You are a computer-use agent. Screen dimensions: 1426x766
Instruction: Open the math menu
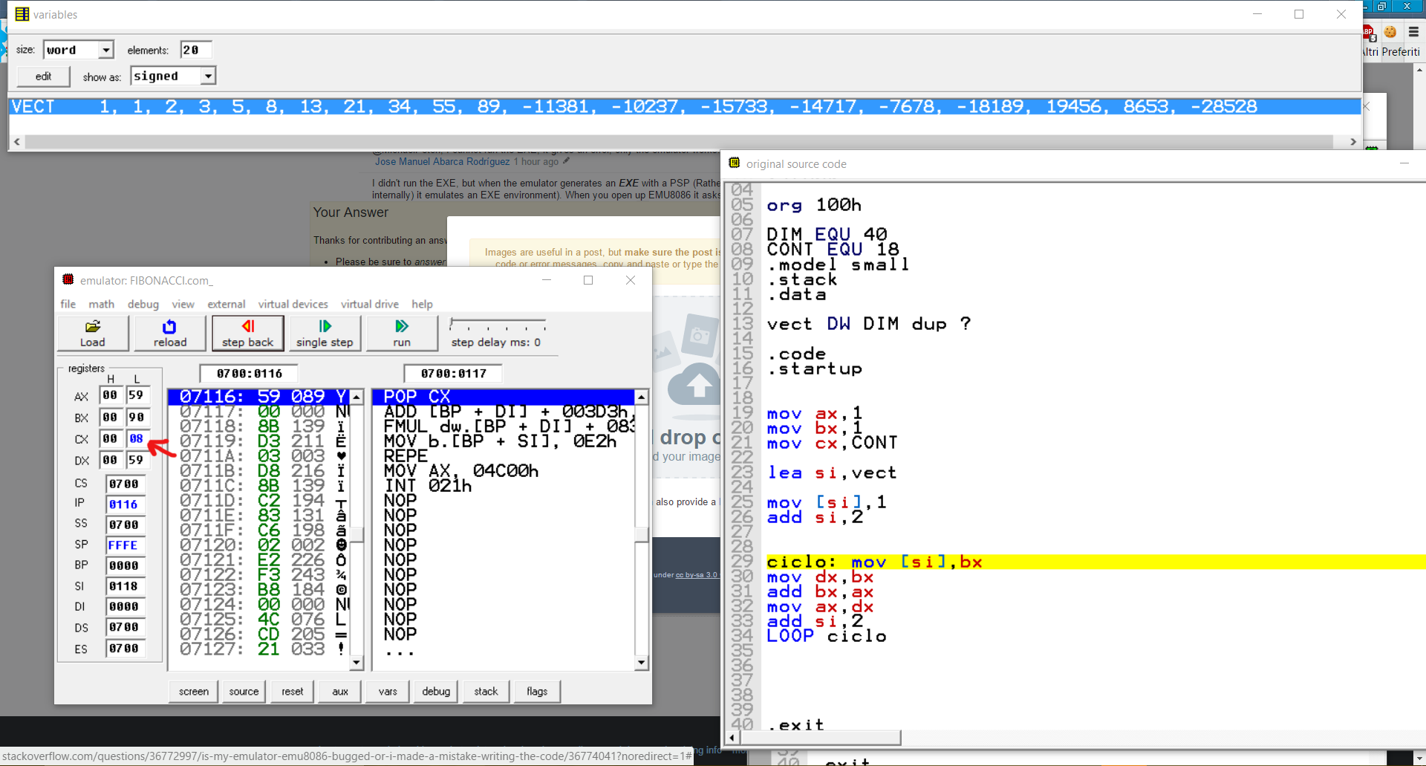click(x=102, y=304)
